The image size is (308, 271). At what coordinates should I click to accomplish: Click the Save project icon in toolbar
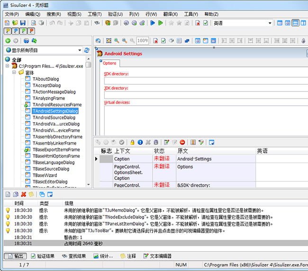coord(23,23)
